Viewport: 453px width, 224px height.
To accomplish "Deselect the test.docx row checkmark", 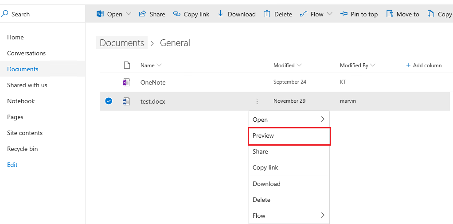I will click(x=109, y=101).
